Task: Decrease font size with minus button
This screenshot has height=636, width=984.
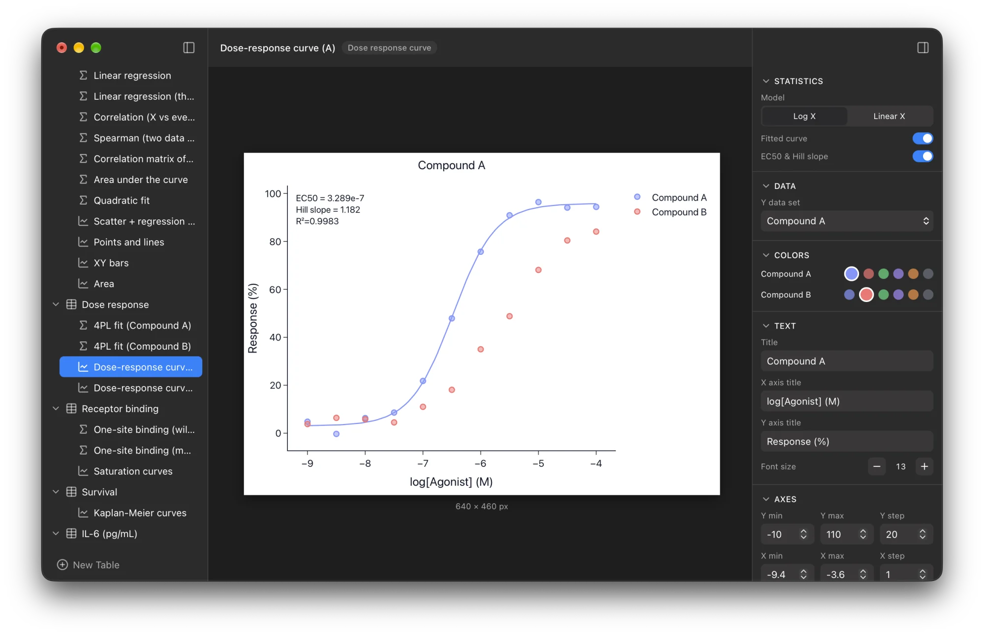Action: click(877, 466)
